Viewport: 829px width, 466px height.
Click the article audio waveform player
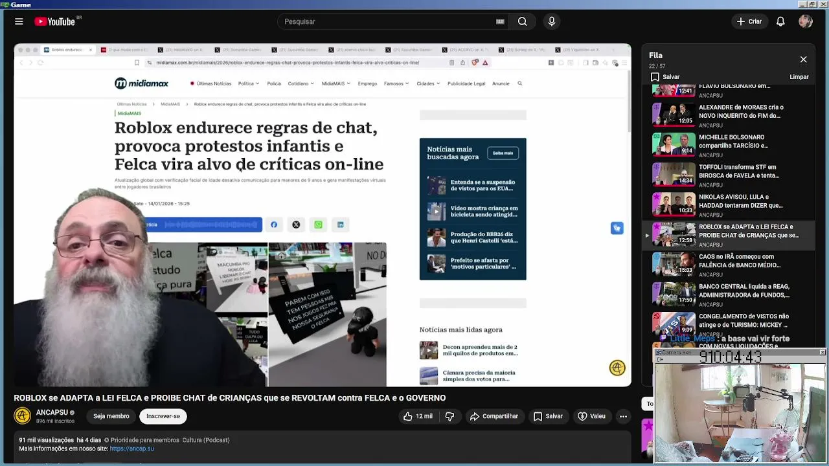[x=210, y=225]
